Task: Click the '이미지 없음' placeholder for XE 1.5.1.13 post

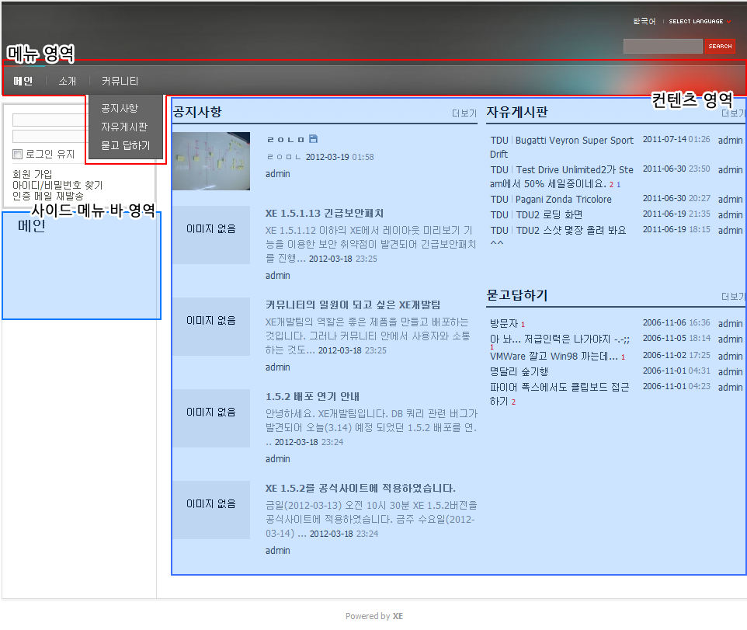Action: point(210,228)
